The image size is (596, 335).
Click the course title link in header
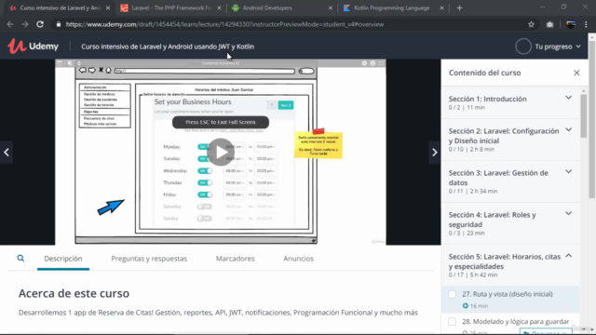tap(168, 47)
